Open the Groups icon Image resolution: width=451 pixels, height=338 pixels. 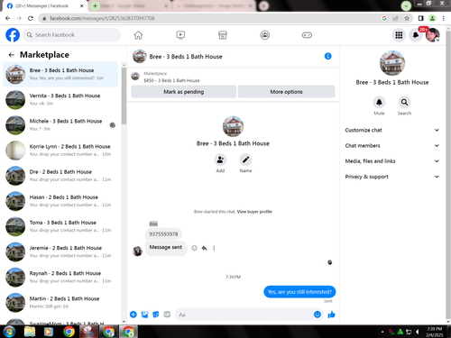click(265, 35)
